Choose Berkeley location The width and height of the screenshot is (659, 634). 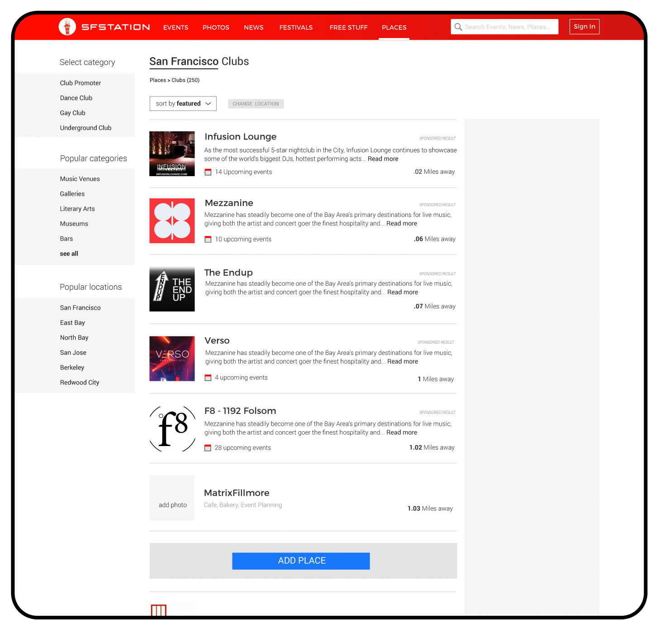click(x=72, y=367)
